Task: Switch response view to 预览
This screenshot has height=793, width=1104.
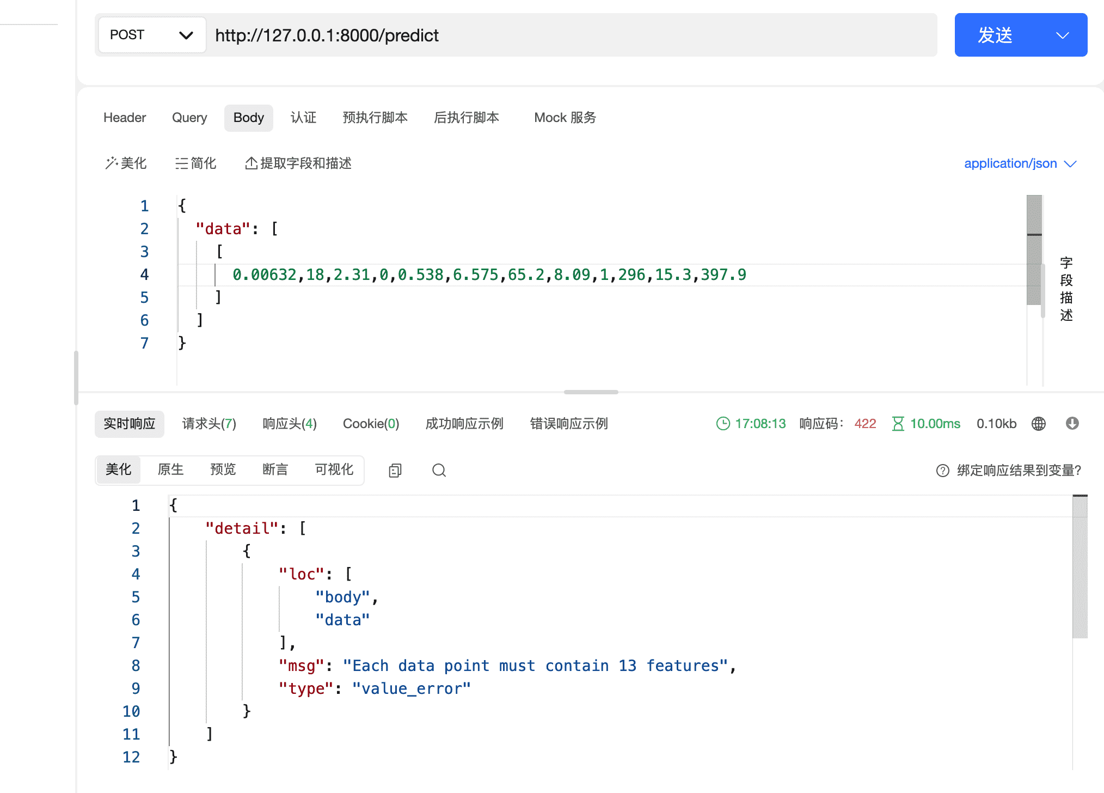Action: tap(223, 469)
